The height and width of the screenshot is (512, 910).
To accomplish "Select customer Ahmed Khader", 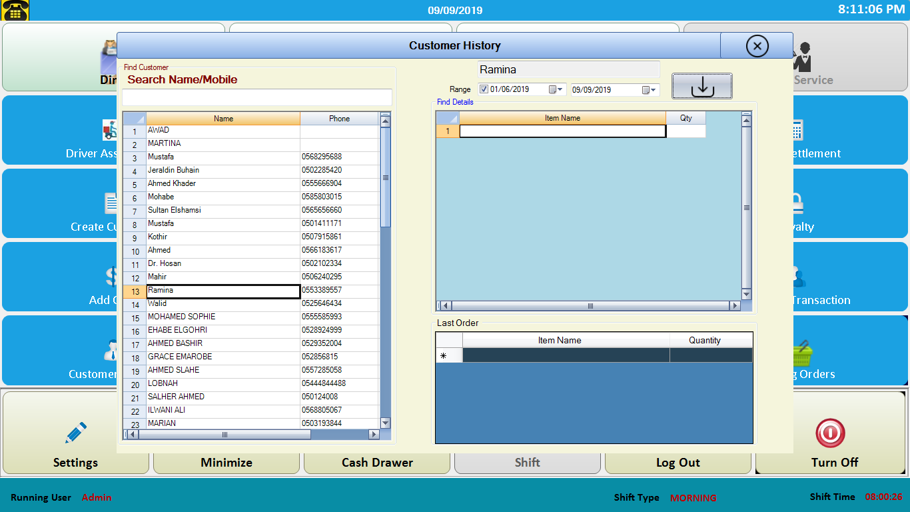I will [223, 185].
